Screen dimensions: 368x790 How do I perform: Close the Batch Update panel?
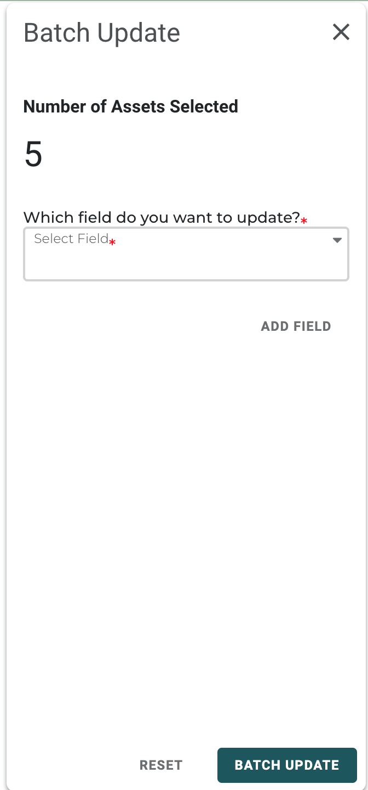point(341,32)
